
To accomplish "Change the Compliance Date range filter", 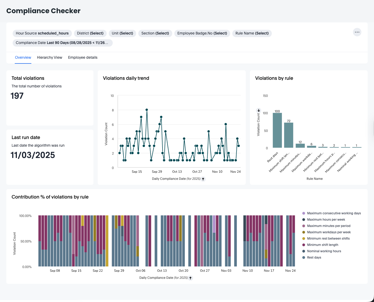I will [62, 43].
